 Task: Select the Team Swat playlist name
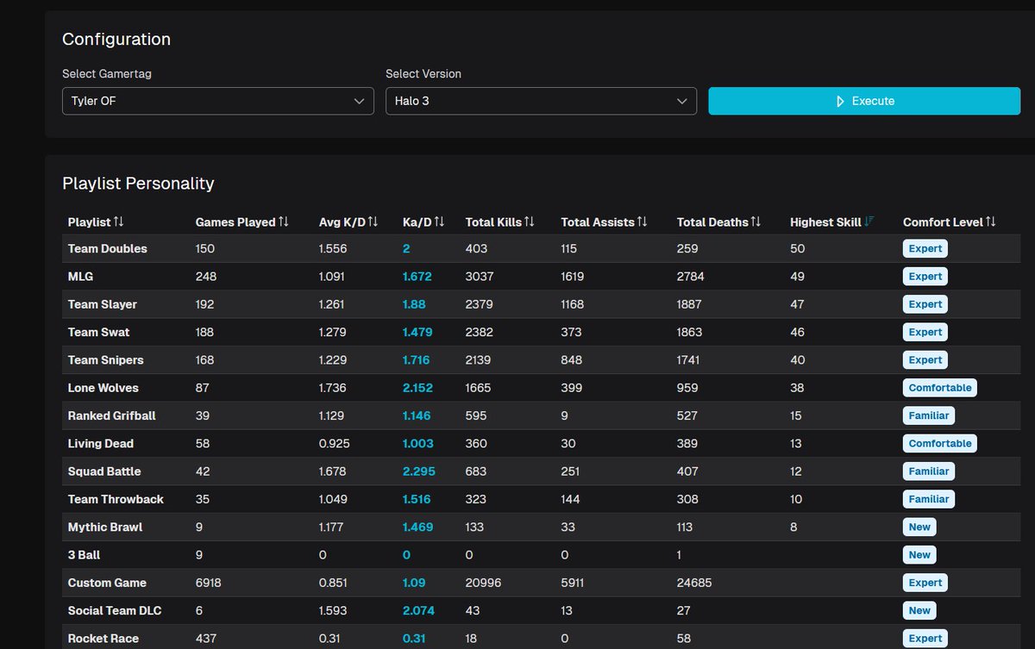[99, 332]
